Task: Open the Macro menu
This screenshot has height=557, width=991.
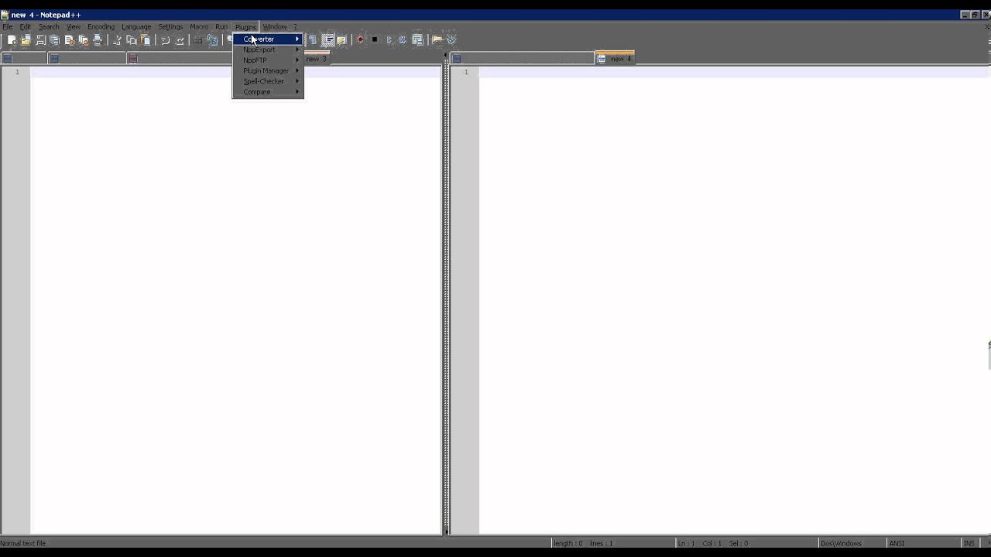Action: click(x=199, y=27)
